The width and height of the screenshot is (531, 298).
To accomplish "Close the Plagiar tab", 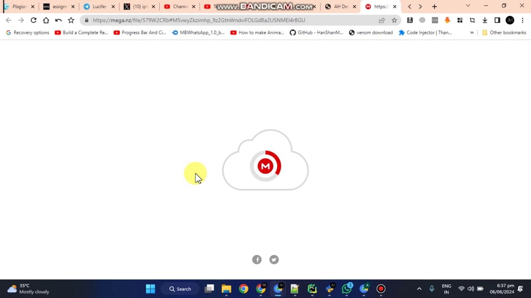I will [33, 7].
